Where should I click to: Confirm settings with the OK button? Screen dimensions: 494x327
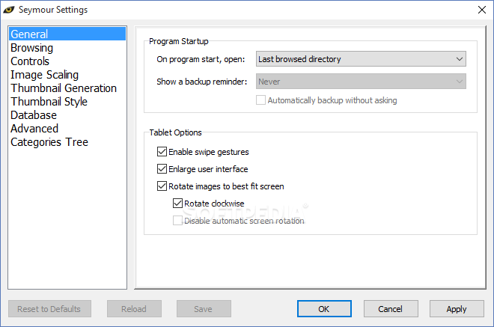pos(324,309)
